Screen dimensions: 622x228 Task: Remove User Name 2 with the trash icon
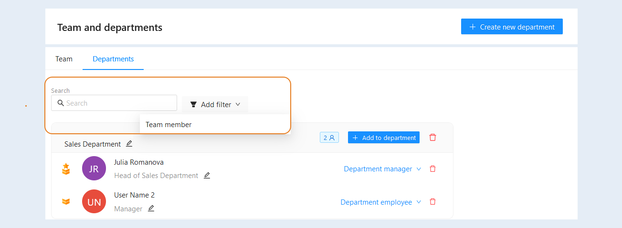pos(432,202)
